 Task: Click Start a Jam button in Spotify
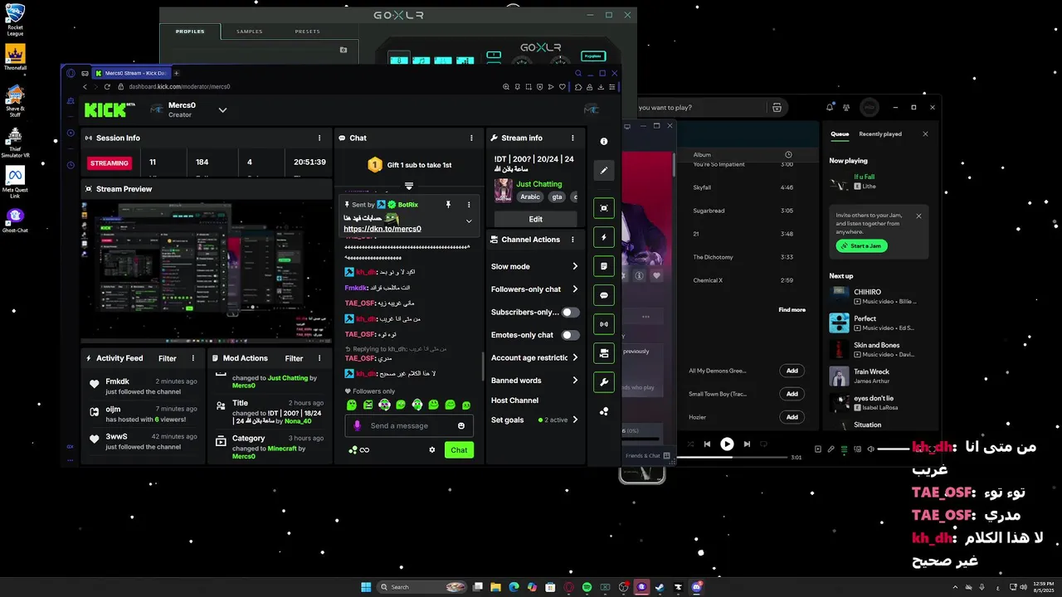[x=861, y=245]
